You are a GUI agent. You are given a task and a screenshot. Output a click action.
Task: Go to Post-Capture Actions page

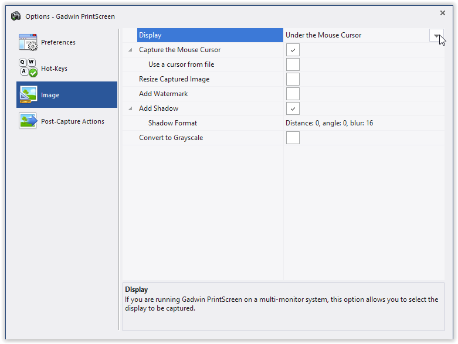click(x=72, y=121)
